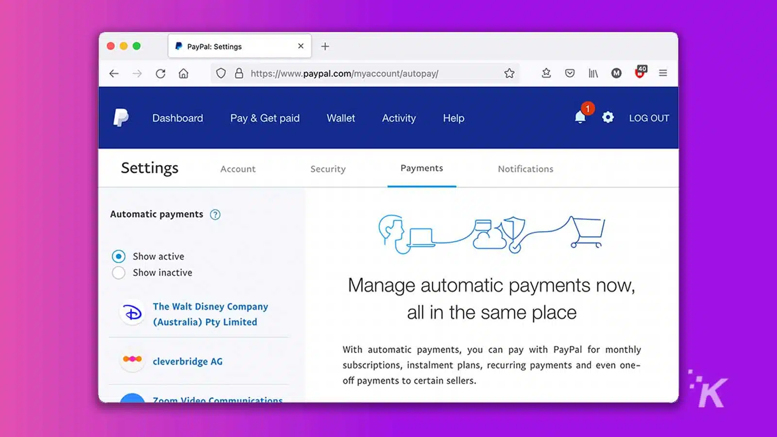Click the Automatic payments help question mark
This screenshot has height=437, width=777.
[215, 214]
